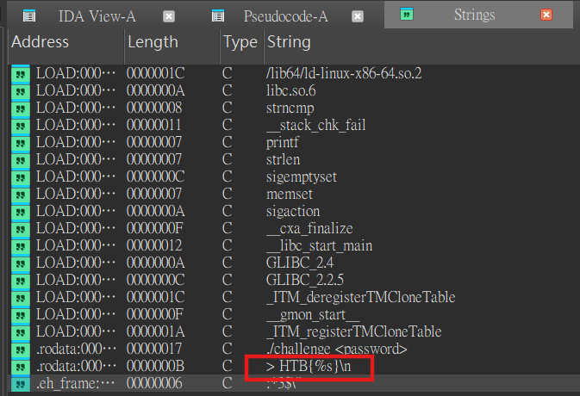
Task: Click length value 0000001A
Action: click(155, 331)
